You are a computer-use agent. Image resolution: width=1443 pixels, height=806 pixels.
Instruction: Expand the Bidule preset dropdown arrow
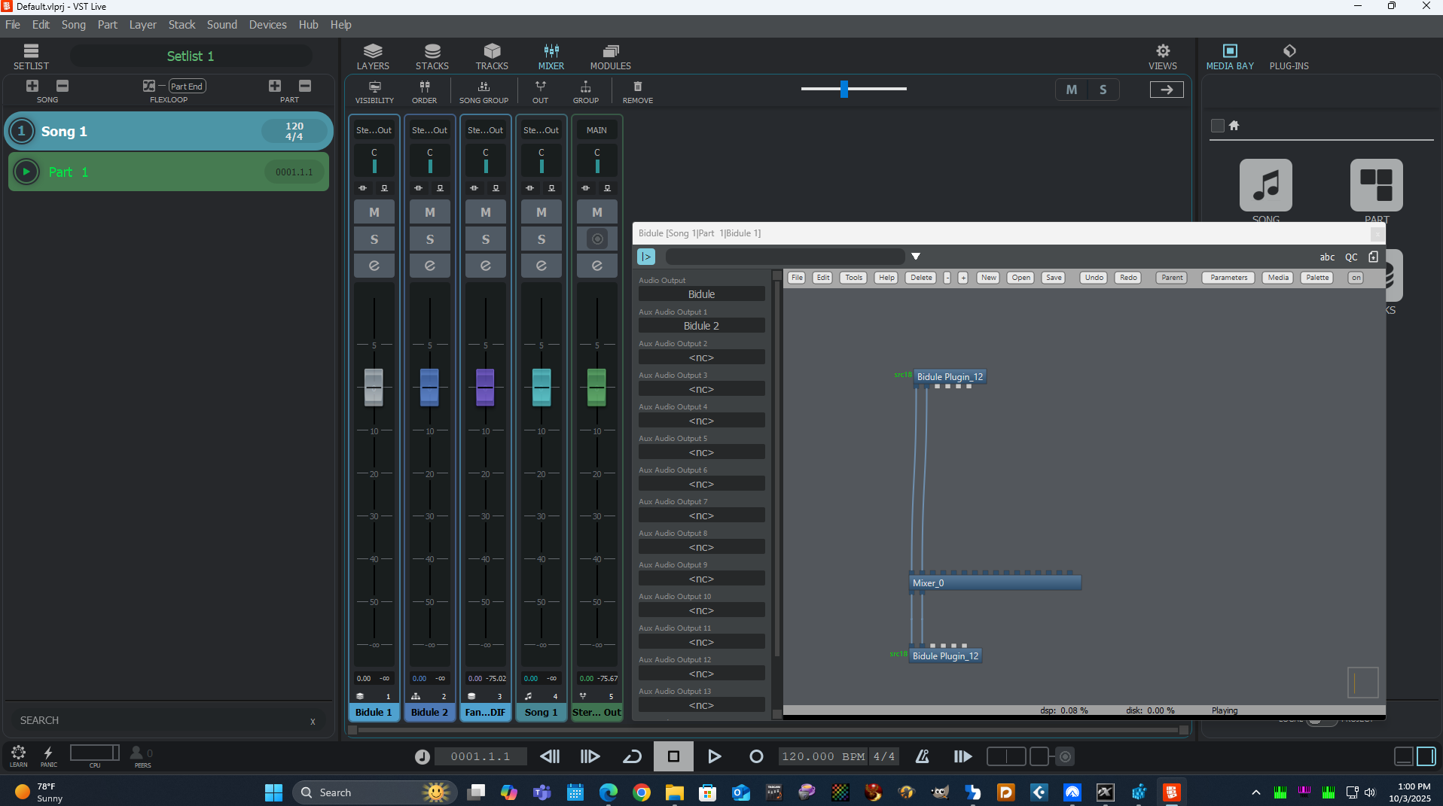(x=916, y=257)
